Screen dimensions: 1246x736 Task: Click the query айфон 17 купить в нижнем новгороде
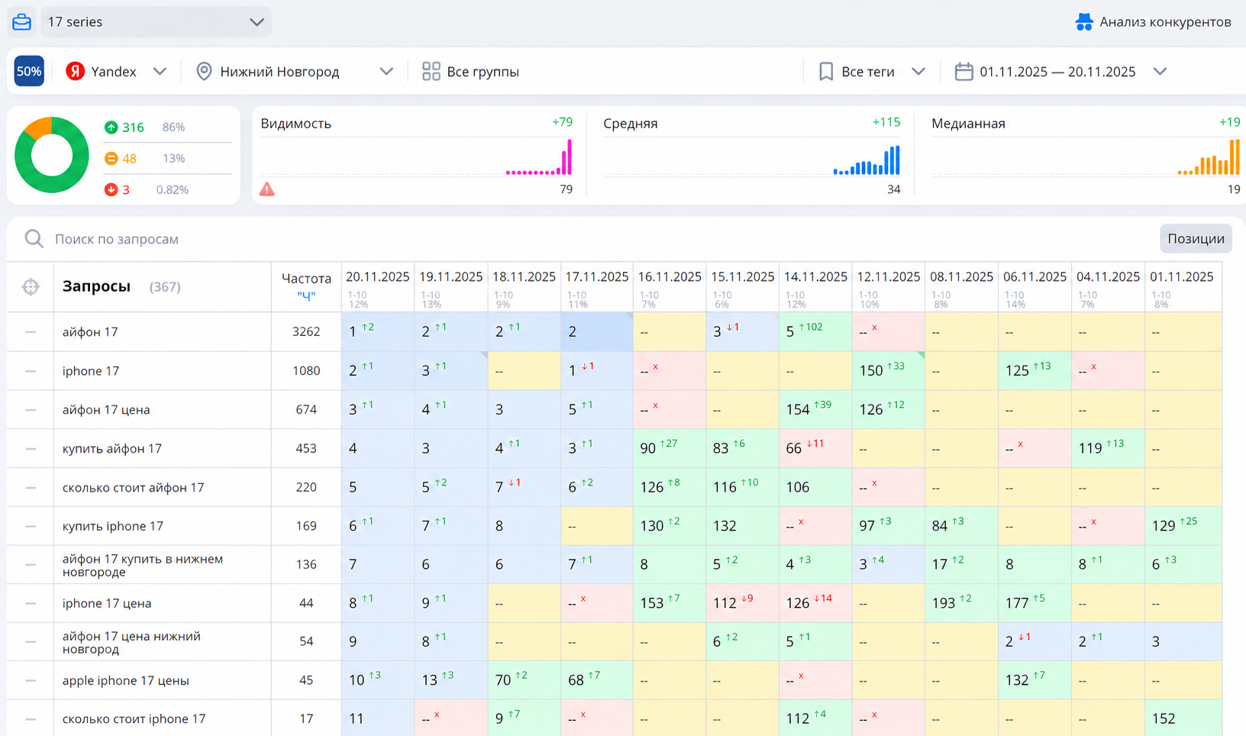tap(143, 565)
